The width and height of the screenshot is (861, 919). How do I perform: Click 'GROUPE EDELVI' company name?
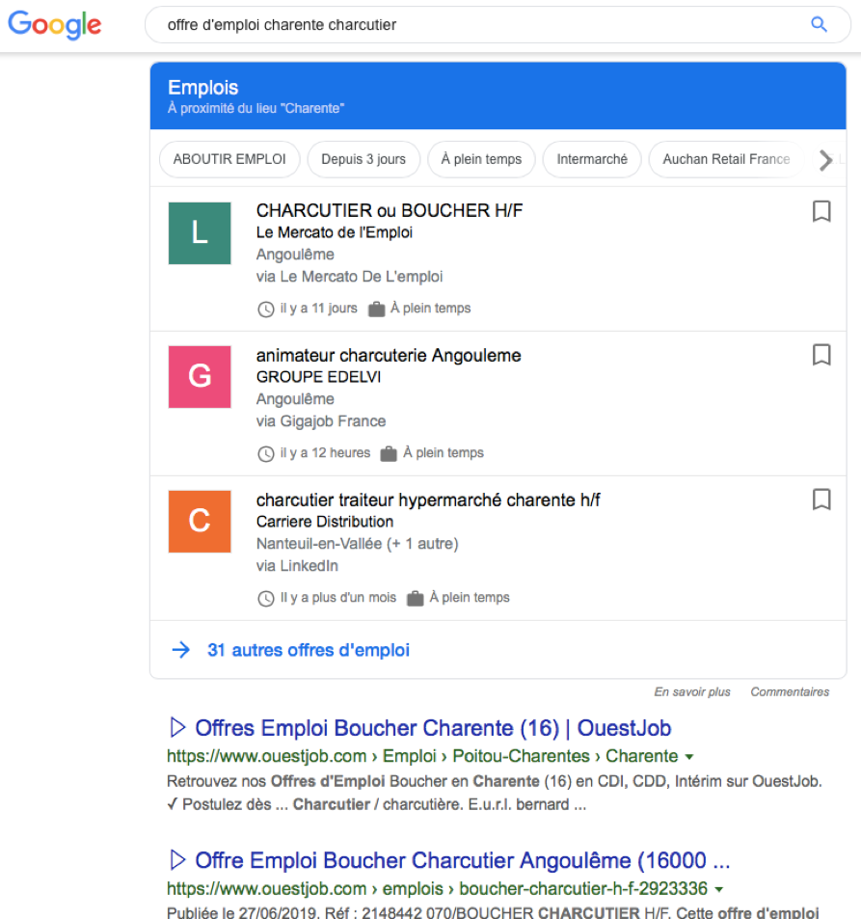tap(318, 377)
